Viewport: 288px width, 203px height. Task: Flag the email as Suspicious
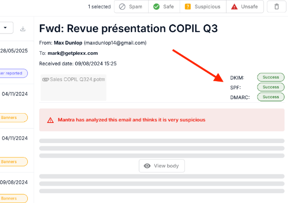point(203,7)
